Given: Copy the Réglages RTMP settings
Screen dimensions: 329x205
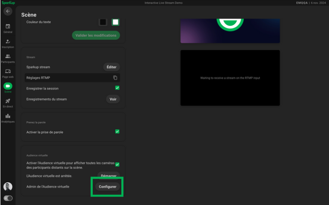Looking at the screenshot, I should (115, 78).
